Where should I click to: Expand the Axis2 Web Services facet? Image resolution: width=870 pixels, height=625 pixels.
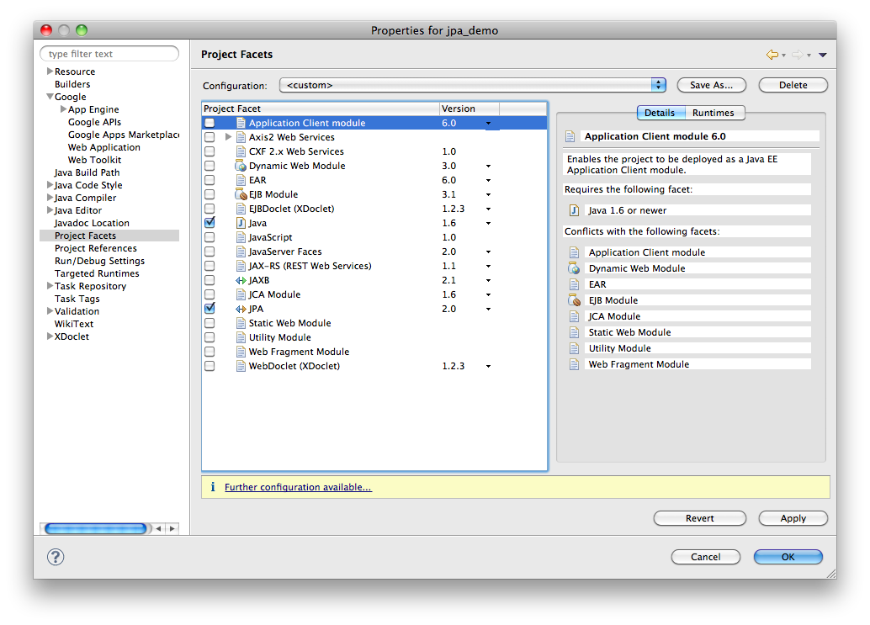228,137
